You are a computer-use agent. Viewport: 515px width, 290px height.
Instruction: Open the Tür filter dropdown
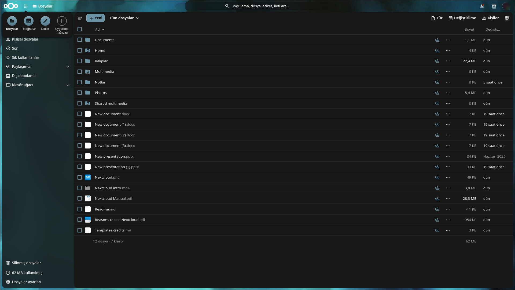coord(437,18)
